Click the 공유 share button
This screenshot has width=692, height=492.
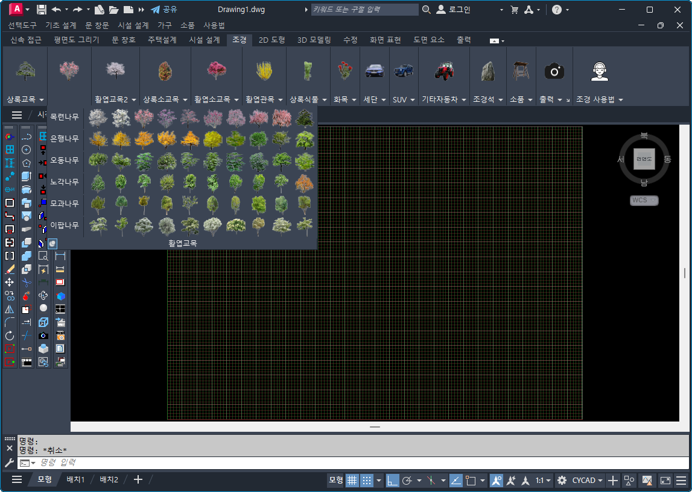click(x=164, y=10)
